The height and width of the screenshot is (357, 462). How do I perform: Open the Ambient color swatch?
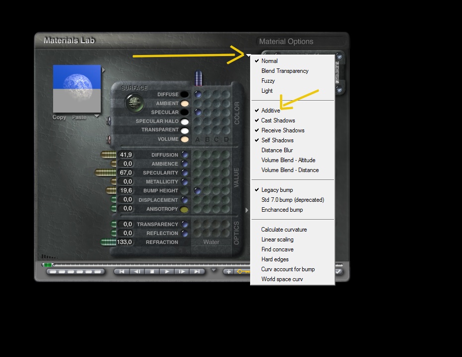tap(185, 104)
